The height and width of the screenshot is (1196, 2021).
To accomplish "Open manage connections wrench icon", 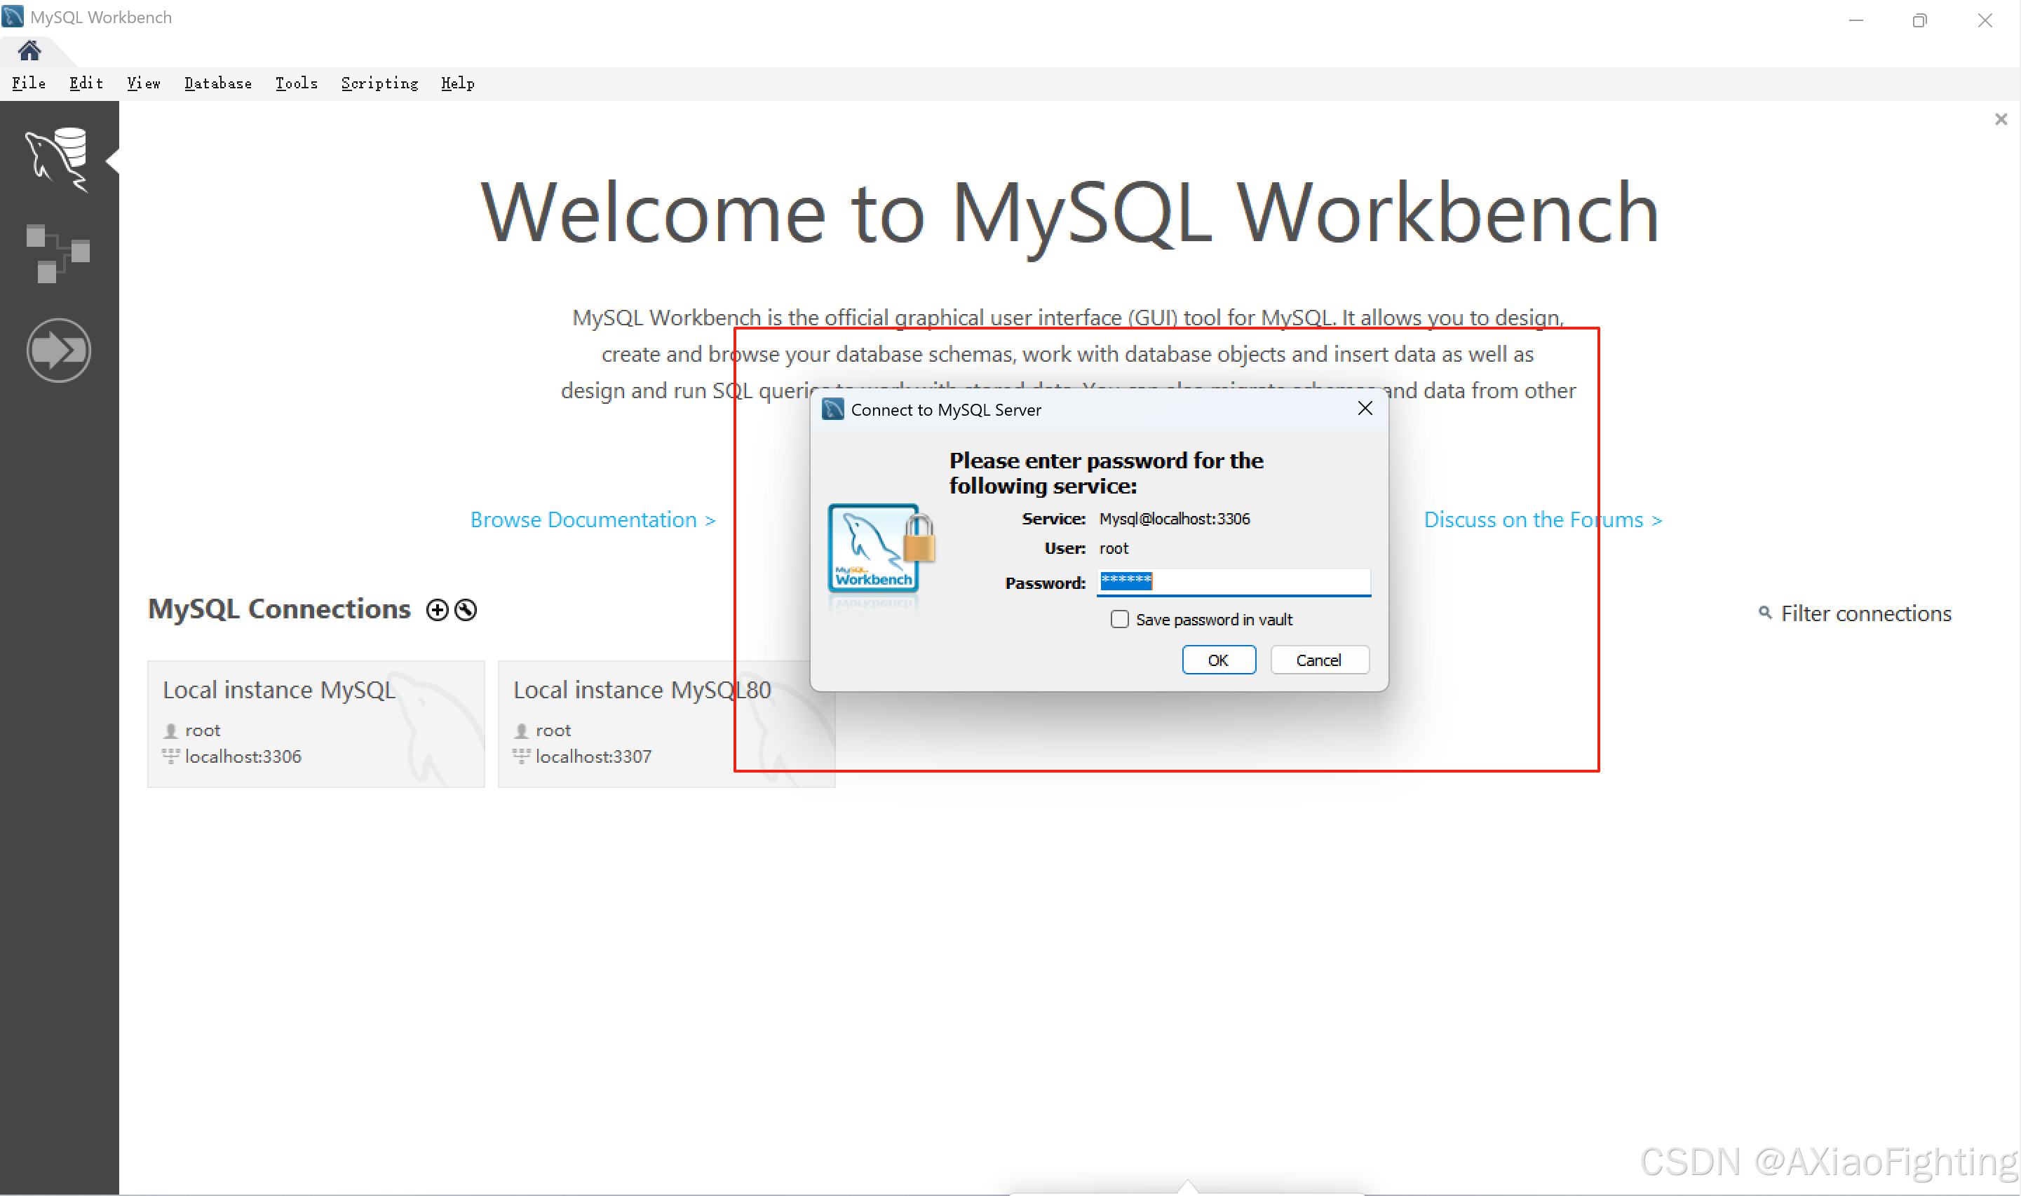I will click(x=466, y=610).
